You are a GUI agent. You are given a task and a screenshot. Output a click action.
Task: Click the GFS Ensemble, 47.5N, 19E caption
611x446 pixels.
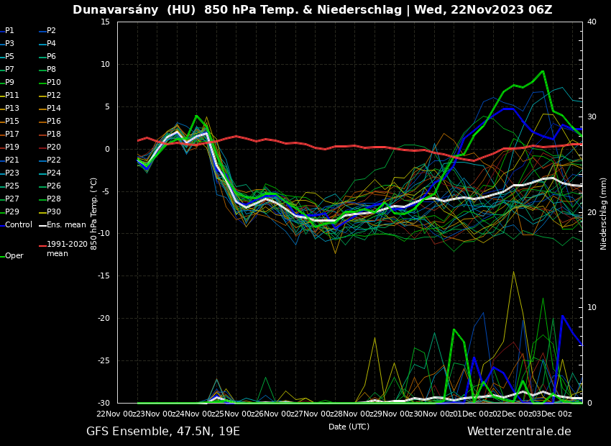click(163, 432)
